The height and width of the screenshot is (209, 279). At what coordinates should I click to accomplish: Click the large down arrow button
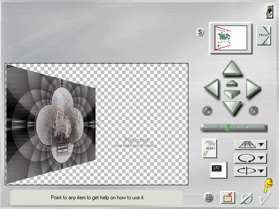click(232, 108)
